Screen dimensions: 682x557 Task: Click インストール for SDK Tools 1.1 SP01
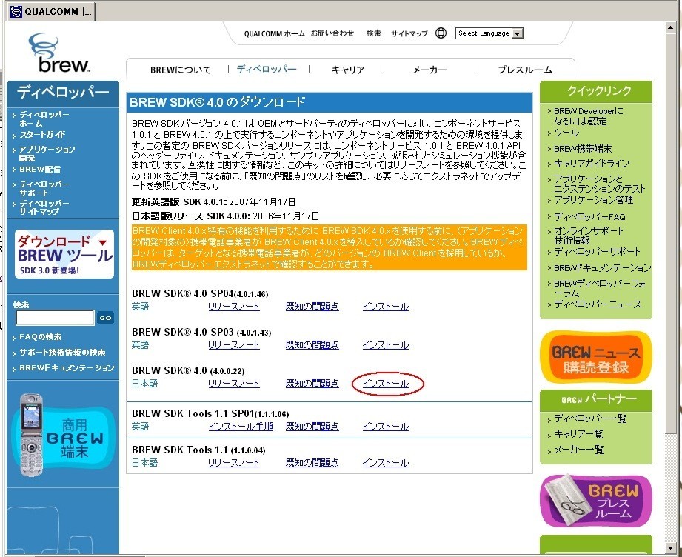386,427
